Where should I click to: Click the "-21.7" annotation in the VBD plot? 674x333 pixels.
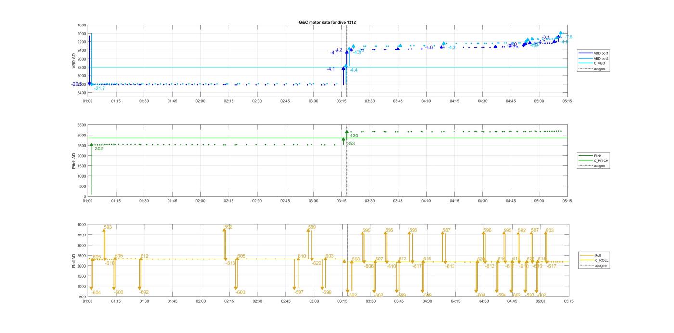(x=100, y=89)
